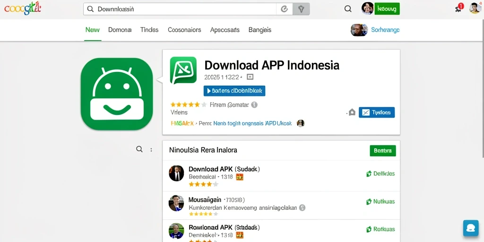Viewport: 484px width, 242px height.
Task: Click the search icon right of search box
Action: (348, 9)
